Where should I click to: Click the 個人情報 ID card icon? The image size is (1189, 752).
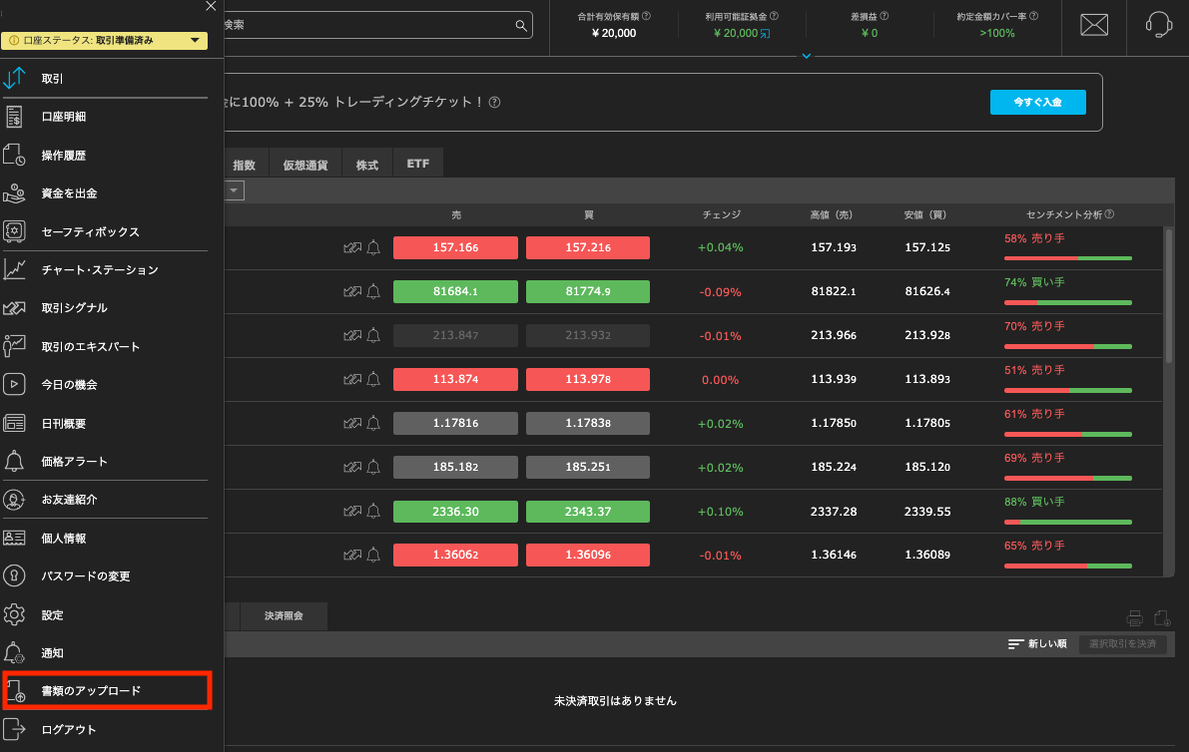pyautogui.click(x=14, y=538)
